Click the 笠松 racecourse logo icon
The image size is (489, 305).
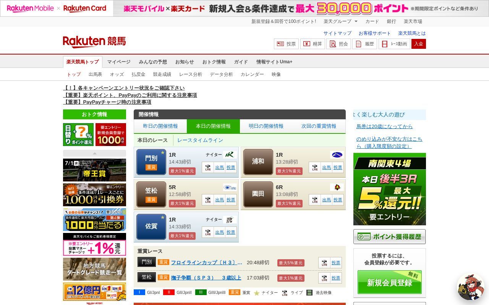click(x=230, y=187)
